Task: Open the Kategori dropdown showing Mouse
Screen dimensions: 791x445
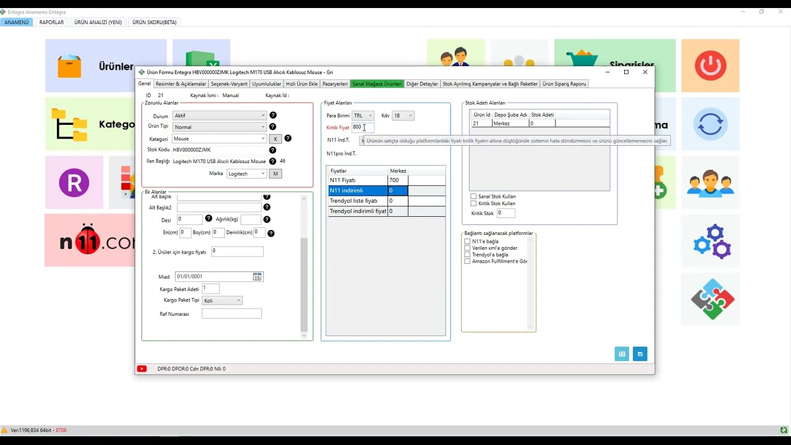Action: 219,139
